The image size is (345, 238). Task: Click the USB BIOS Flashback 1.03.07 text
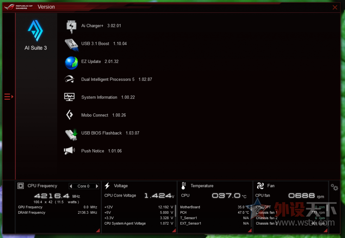coord(110,133)
